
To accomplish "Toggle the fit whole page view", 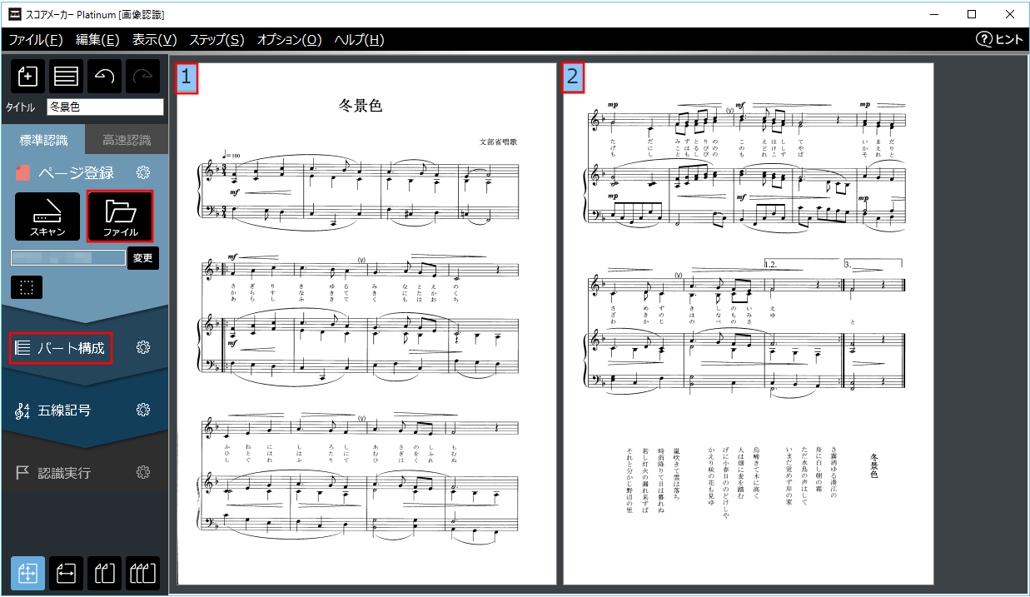I will 27,573.
